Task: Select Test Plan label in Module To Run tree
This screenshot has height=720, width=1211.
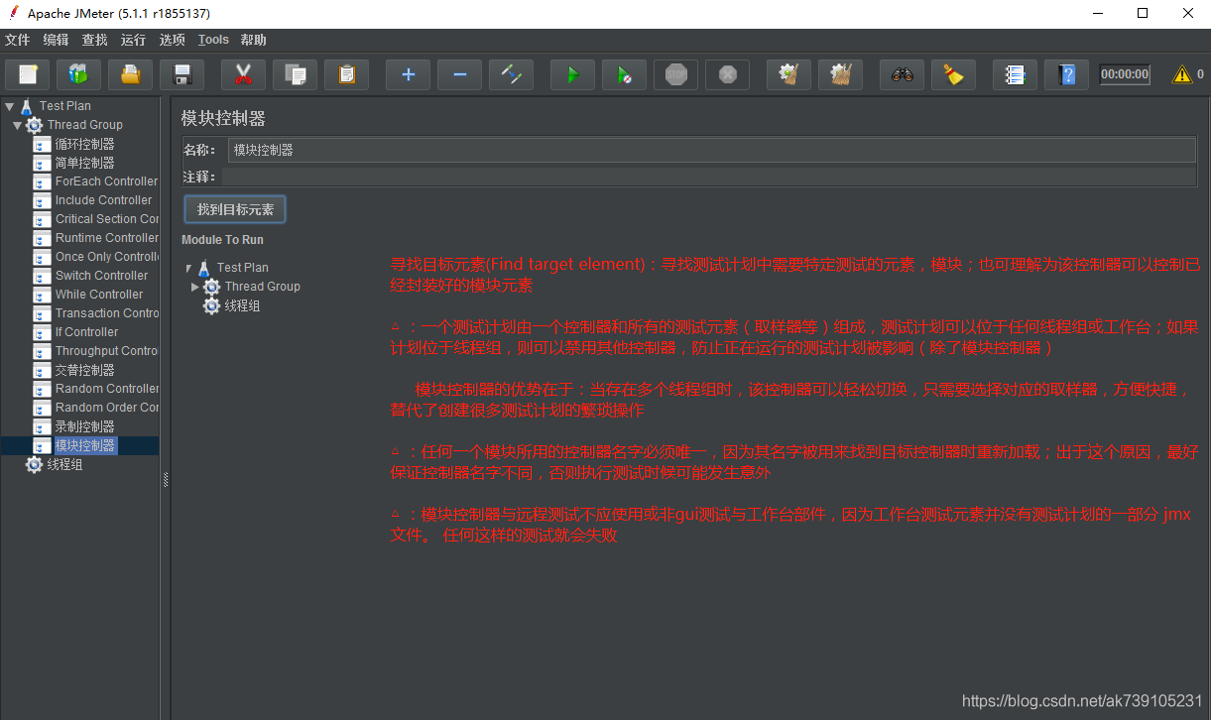Action: pos(243,268)
